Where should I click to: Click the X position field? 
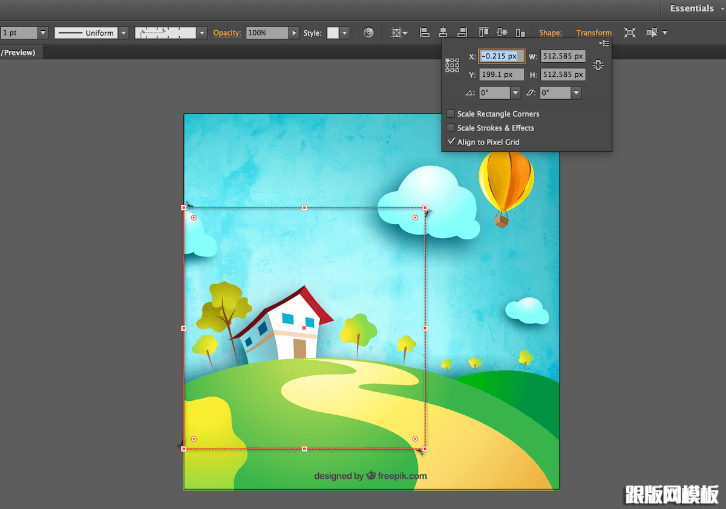502,56
